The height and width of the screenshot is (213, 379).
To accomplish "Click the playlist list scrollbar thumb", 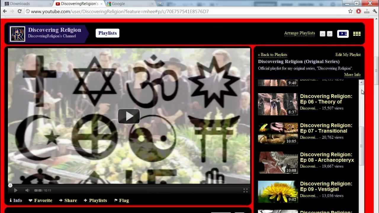I will (x=361, y=146).
